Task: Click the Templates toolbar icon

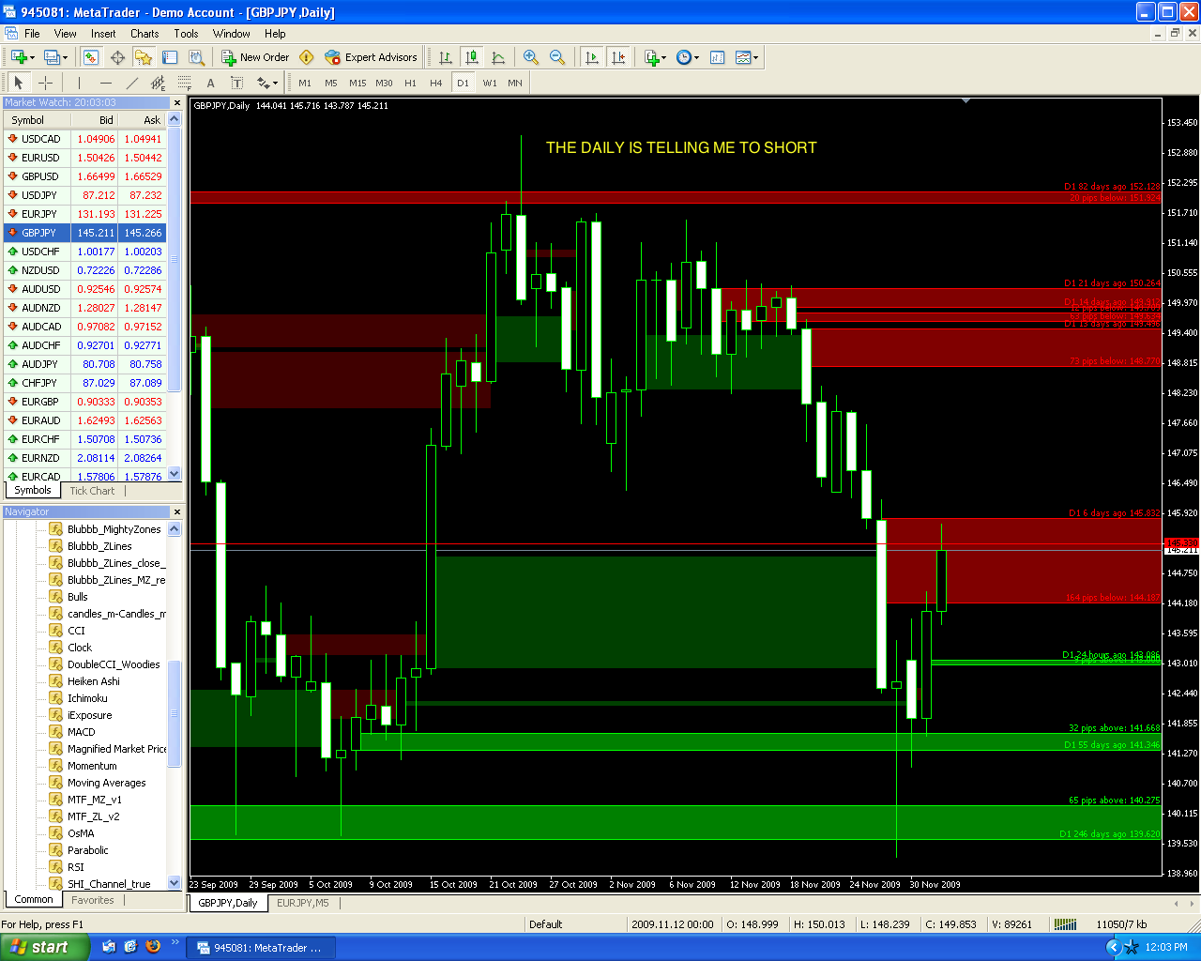Action: click(x=743, y=57)
